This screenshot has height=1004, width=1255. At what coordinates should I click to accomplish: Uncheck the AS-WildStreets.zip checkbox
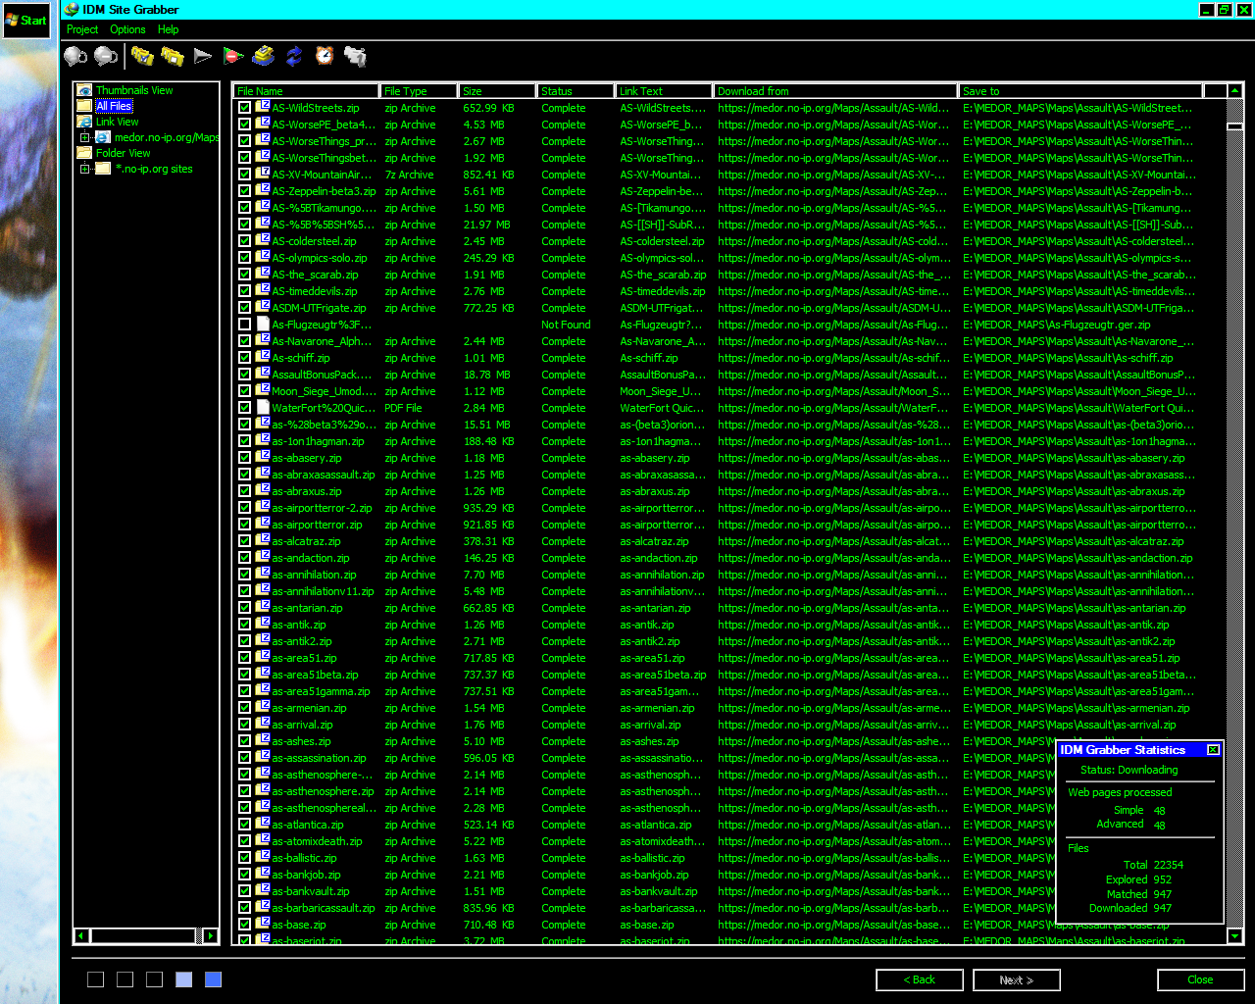(244, 108)
